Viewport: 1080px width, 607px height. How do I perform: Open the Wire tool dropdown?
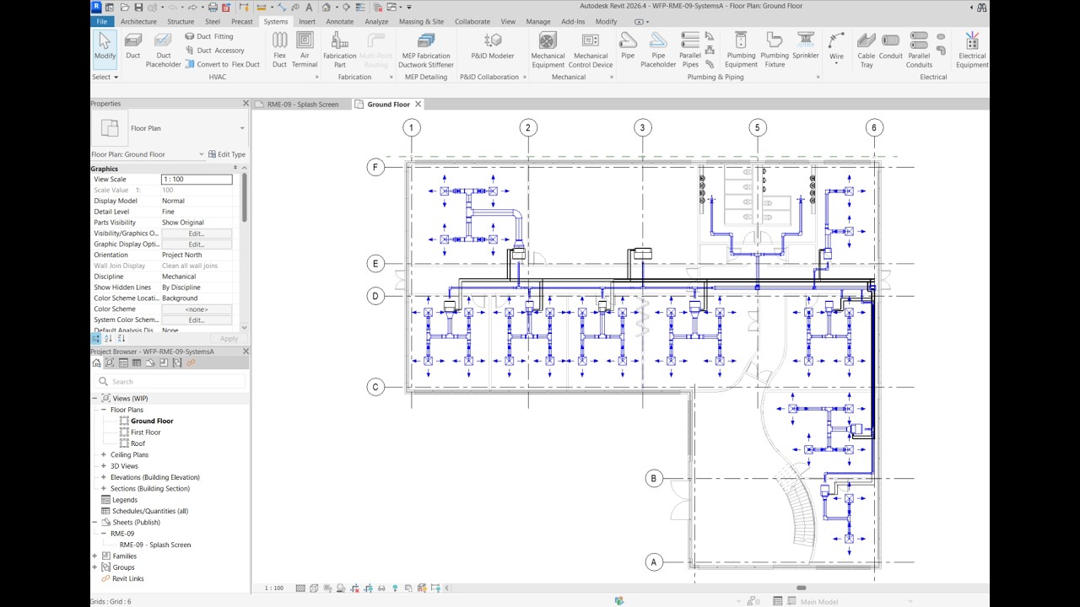pyautogui.click(x=836, y=64)
